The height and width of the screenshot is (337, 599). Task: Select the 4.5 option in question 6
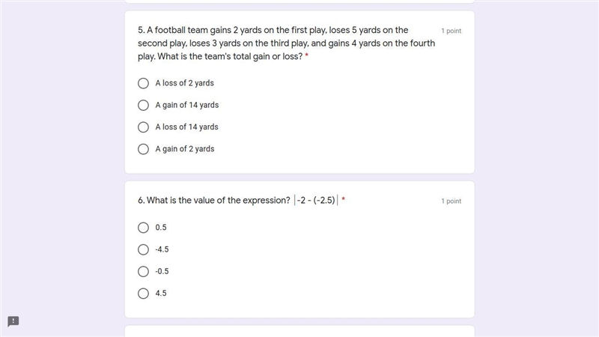point(143,294)
